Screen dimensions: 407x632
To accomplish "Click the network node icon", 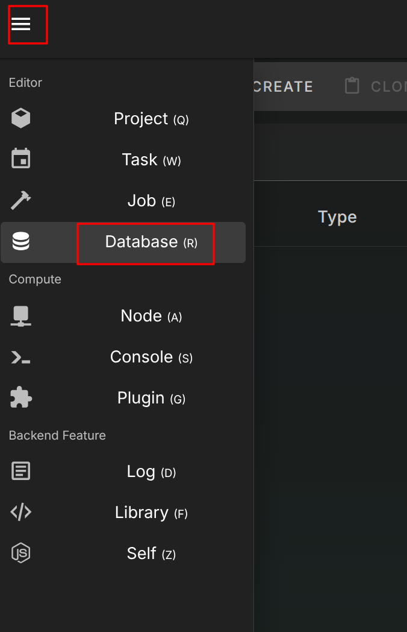I will (x=21, y=316).
